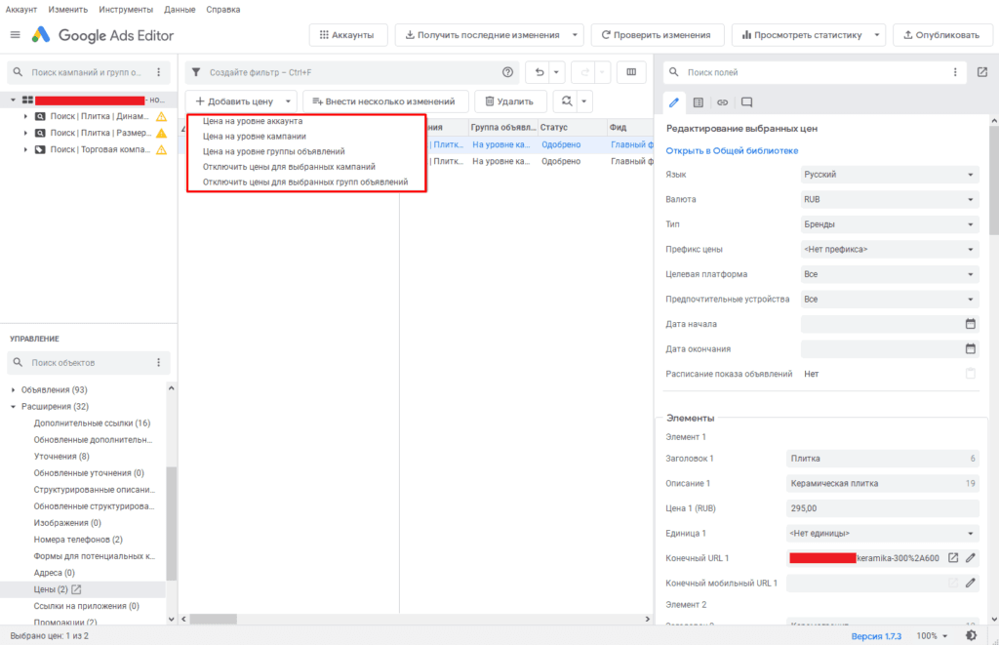
Task: Open the Версия 1.7.3 link
Action: 876,636
